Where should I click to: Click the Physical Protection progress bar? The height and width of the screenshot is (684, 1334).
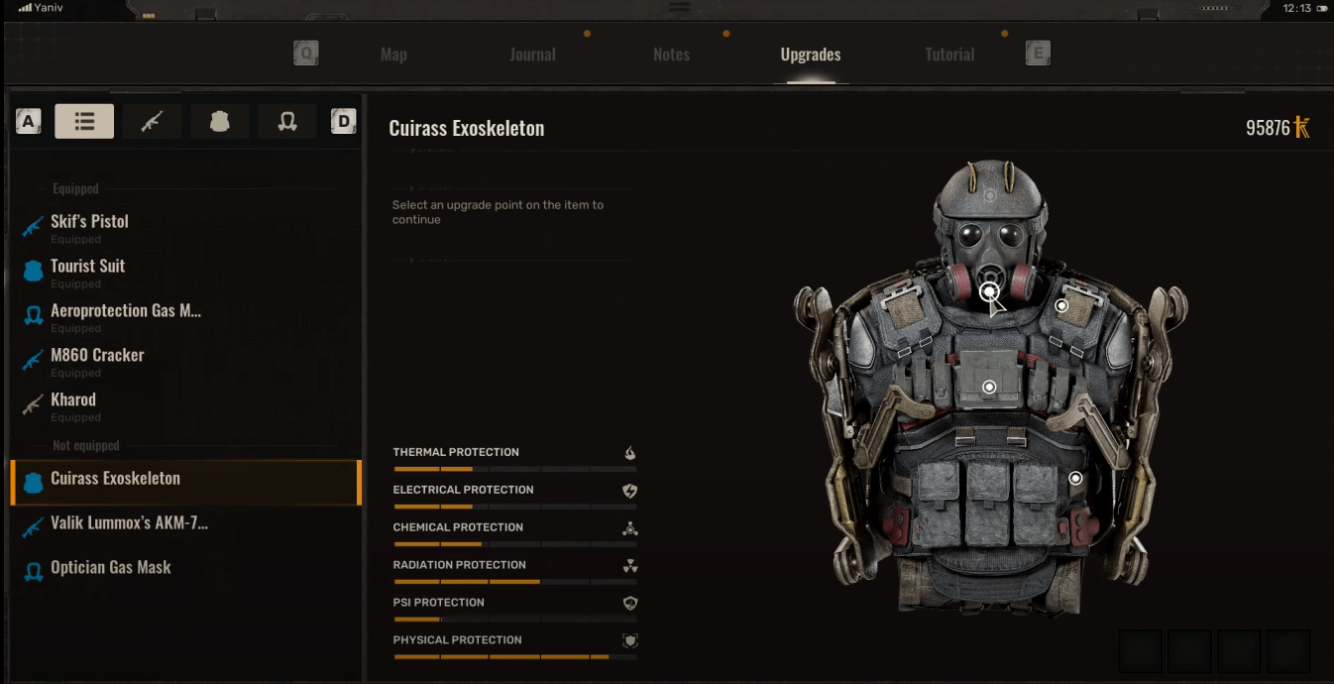pyautogui.click(x=515, y=655)
